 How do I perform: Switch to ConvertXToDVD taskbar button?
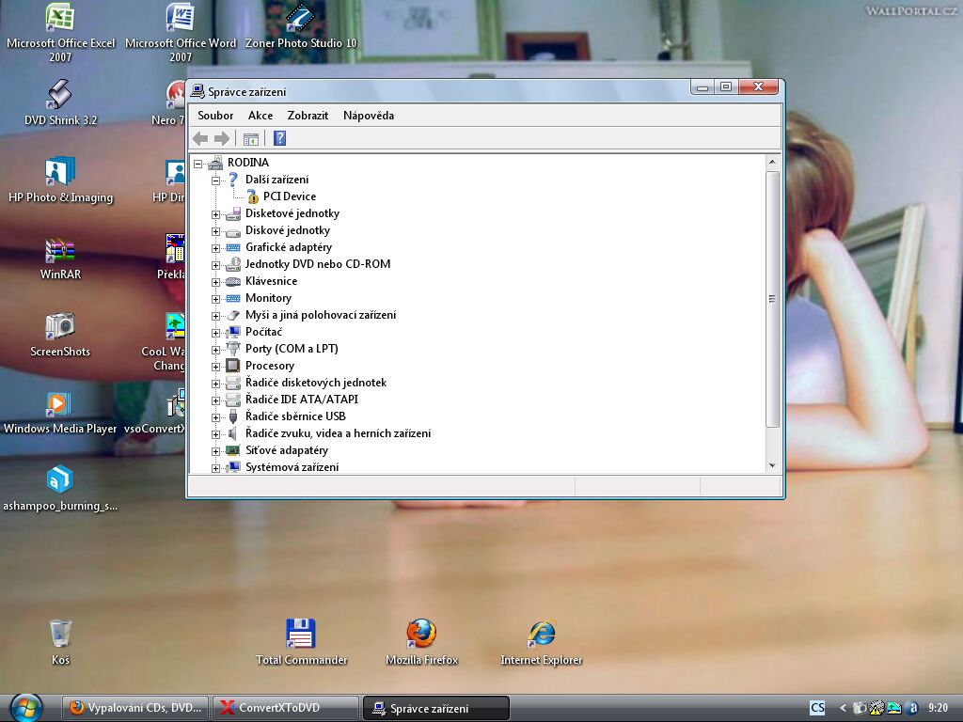[286, 708]
